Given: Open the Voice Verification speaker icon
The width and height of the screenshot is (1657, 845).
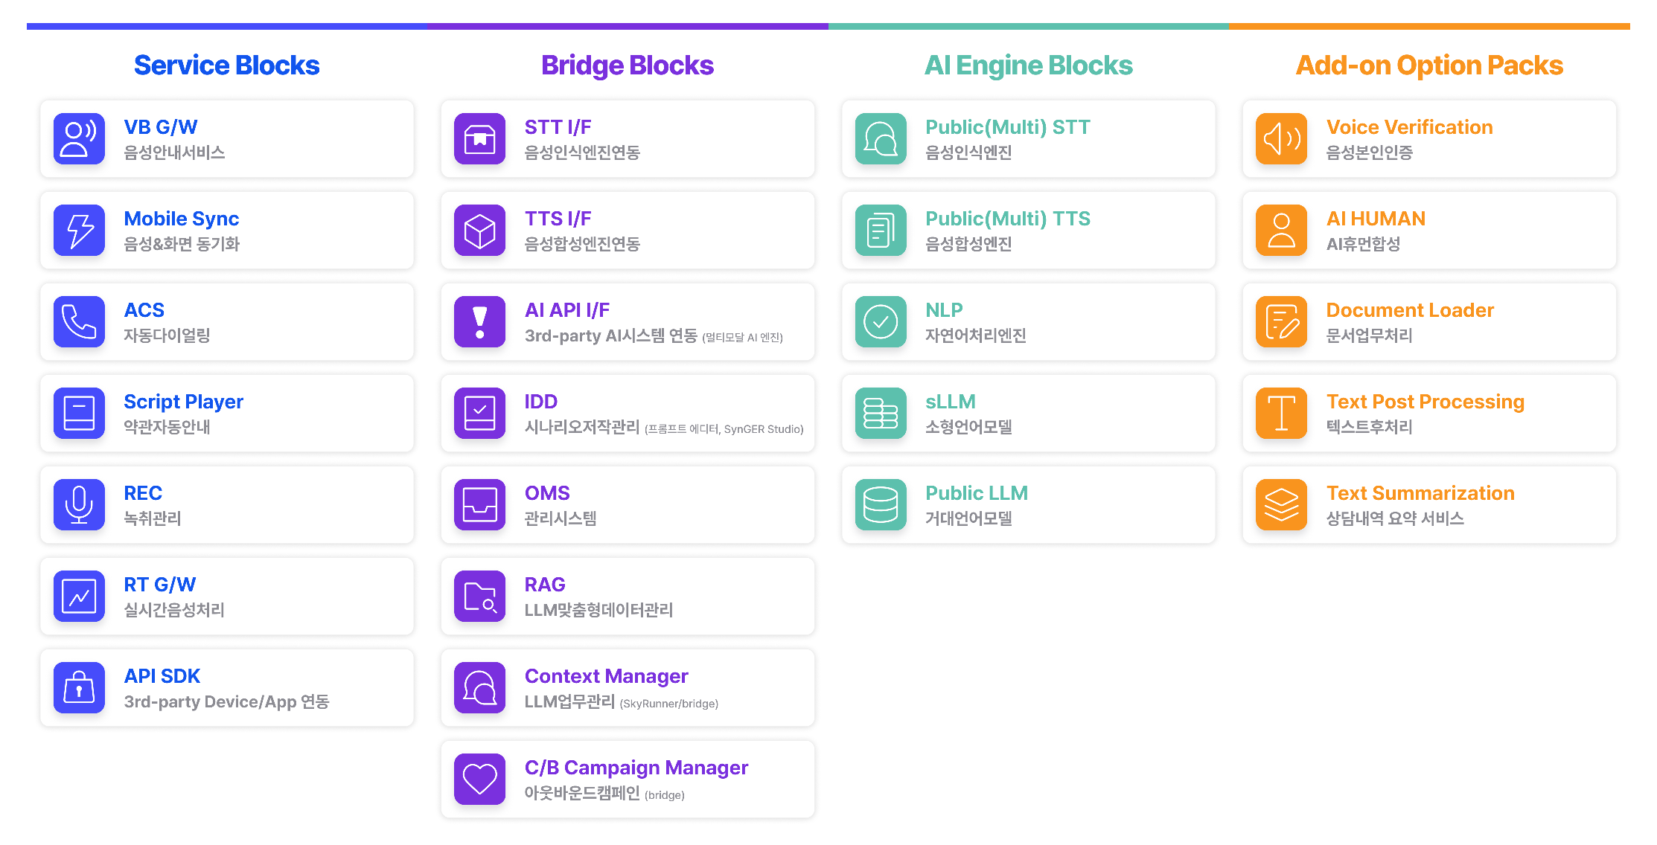Looking at the screenshot, I should coord(1281,138).
